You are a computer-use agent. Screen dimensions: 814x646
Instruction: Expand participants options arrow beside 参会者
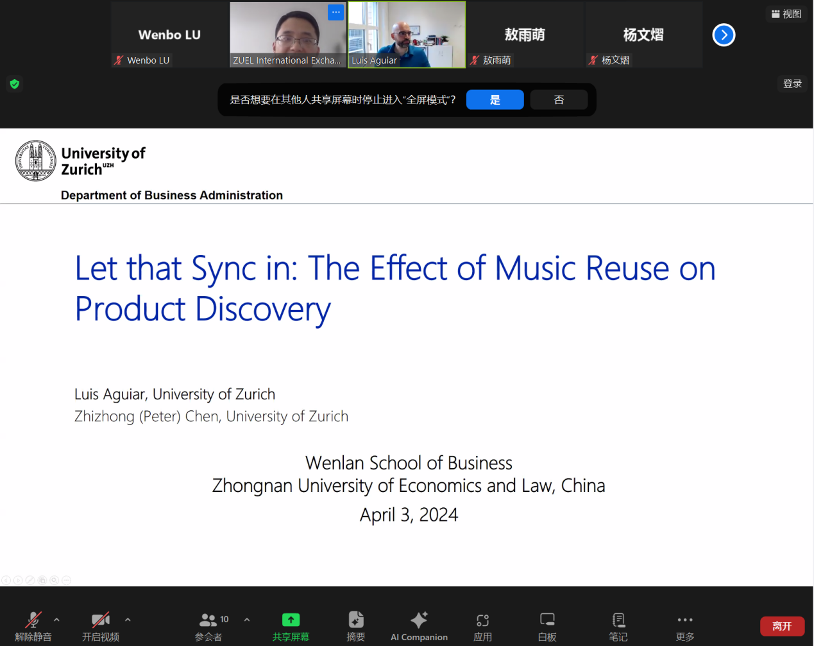coord(247,620)
